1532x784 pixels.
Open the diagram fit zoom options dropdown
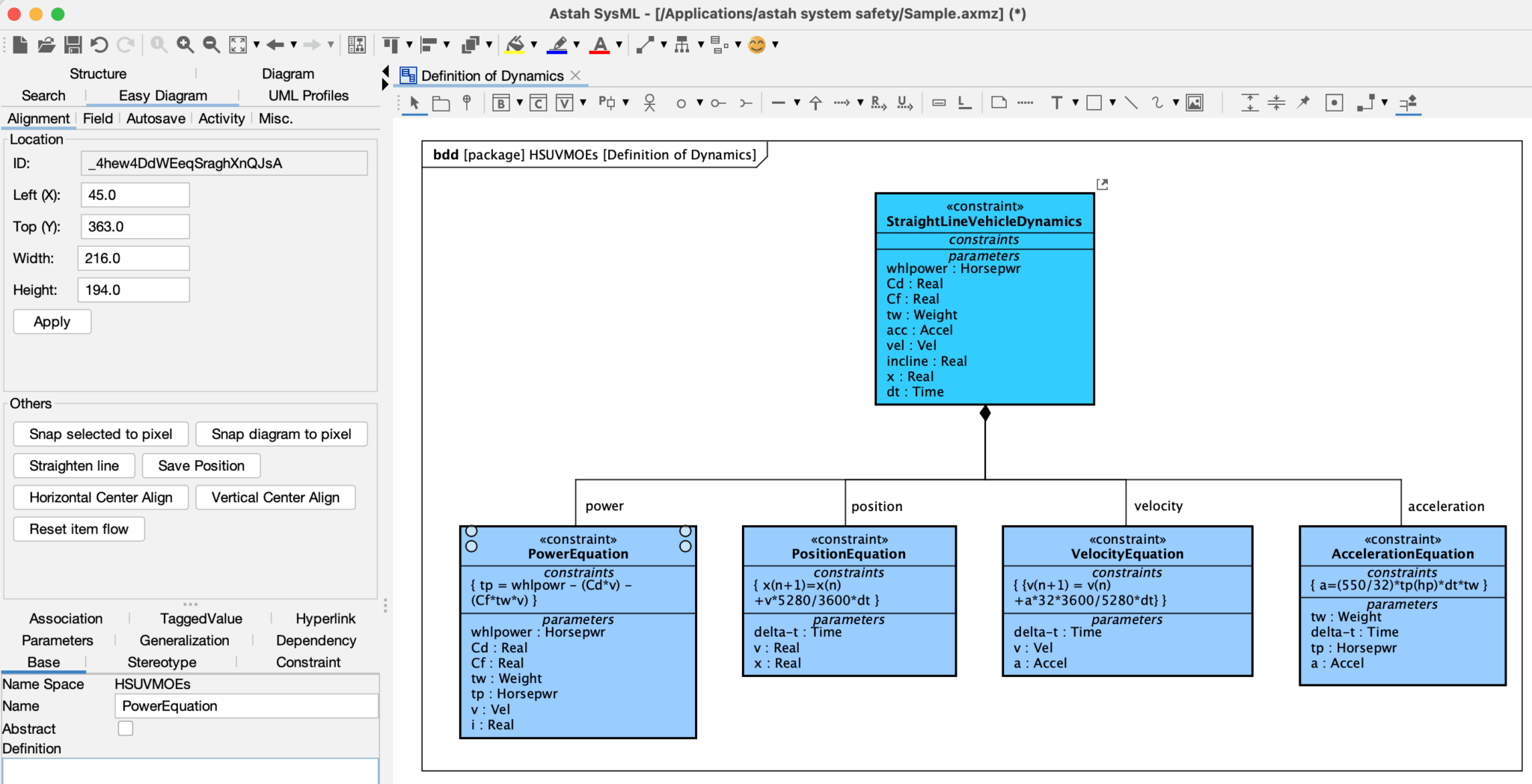pos(255,45)
